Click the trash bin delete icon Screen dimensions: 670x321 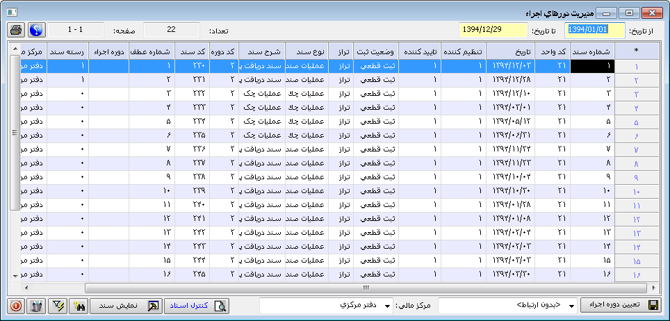(37, 306)
